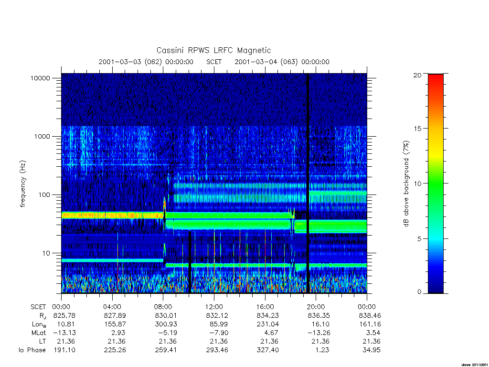The image size is (489, 367).
Task: Click the black data gap near 10:00
Action: tap(190, 261)
